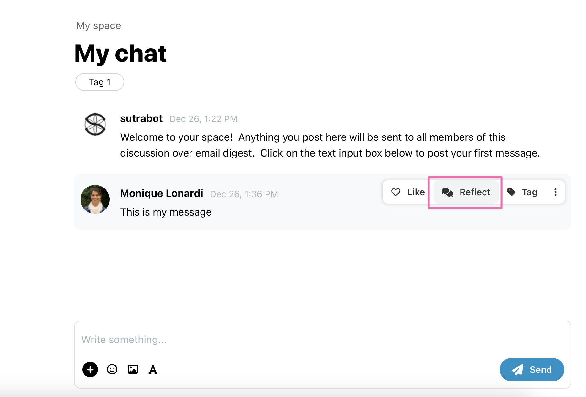Screen dimensions: 586x397
Task: Click the paper plane icon on Send
Action: point(518,370)
